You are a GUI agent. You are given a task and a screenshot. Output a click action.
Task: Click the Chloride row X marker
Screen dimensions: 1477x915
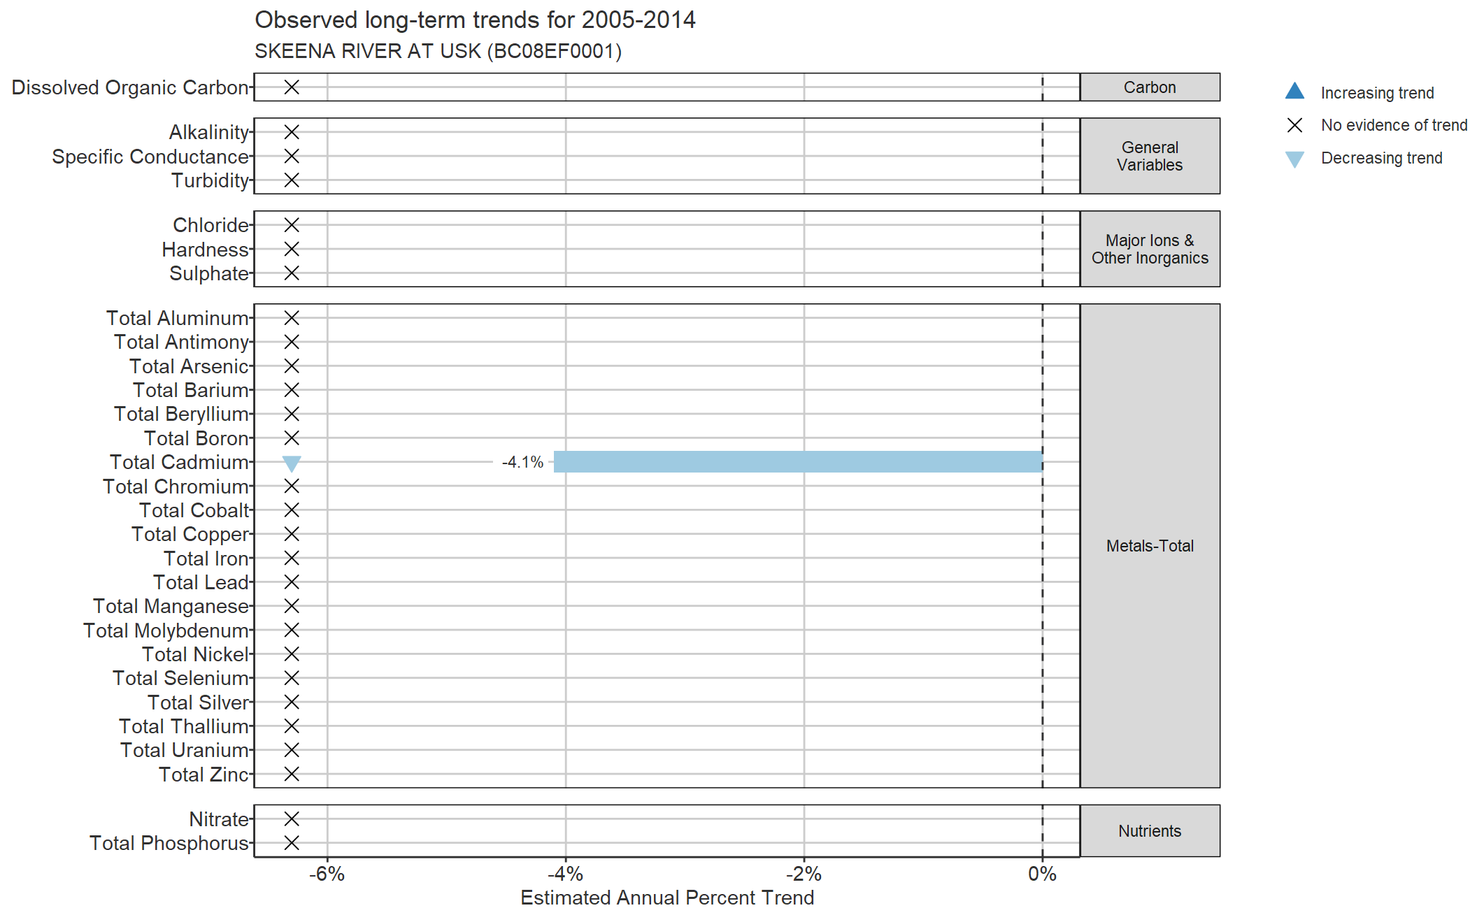(x=292, y=225)
